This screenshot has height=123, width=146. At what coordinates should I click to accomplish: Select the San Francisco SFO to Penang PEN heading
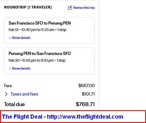pyautogui.click(x=40, y=23)
